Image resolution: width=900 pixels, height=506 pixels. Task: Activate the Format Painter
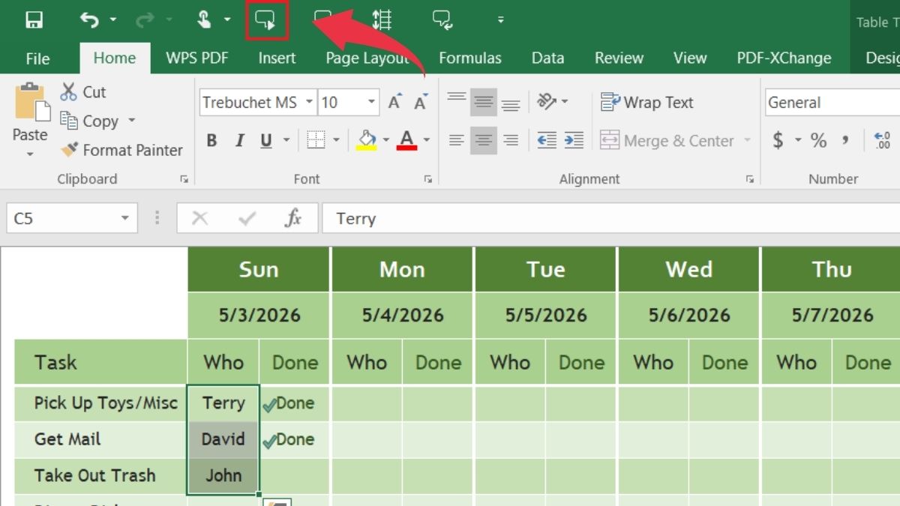122,150
